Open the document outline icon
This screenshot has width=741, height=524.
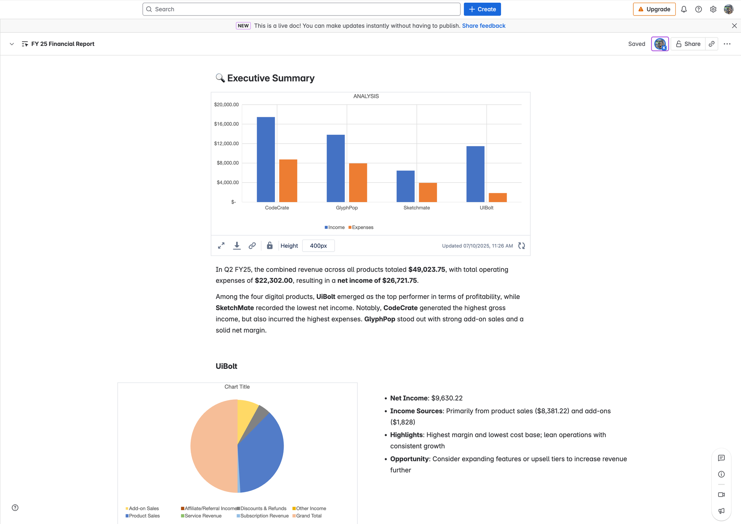coord(25,44)
